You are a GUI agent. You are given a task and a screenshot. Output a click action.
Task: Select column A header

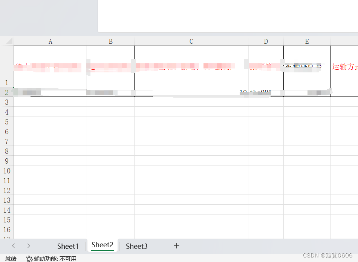[x=50, y=41]
